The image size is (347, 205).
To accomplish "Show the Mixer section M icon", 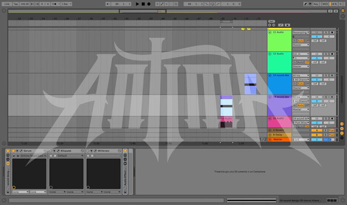I will pyautogui.click(x=342, y=133).
